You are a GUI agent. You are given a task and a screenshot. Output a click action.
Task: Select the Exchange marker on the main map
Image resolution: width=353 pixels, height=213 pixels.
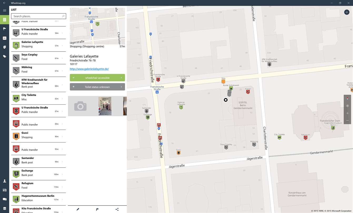(x=148, y=117)
